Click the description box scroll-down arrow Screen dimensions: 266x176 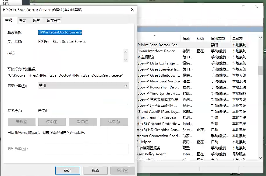(x=126, y=60)
